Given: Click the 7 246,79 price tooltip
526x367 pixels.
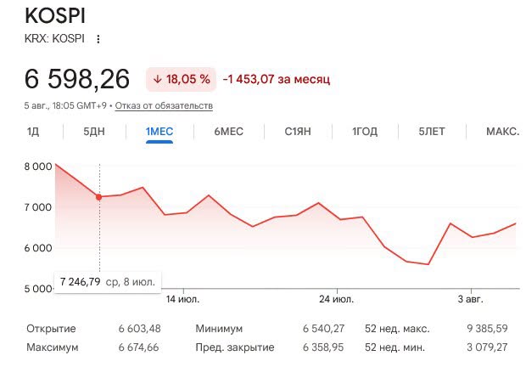Looking at the screenshot, I should coord(108,282).
